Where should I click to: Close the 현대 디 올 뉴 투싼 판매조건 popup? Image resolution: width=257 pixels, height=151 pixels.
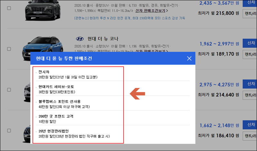(189, 59)
